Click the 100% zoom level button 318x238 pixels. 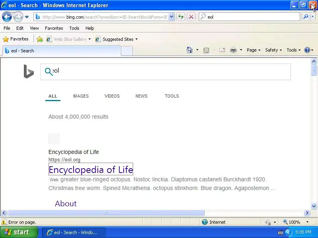[x=292, y=222]
